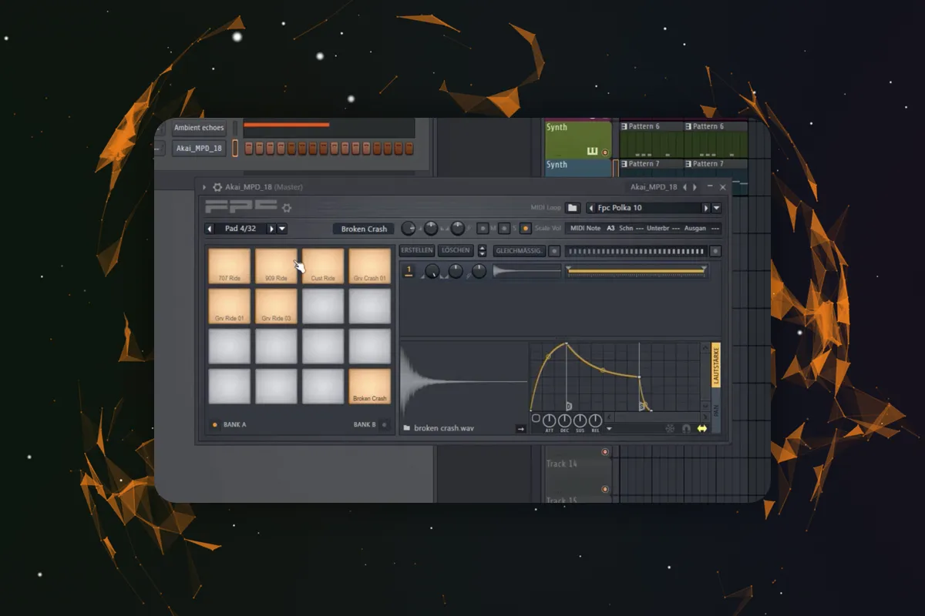Viewport: 925px width, 616px height.
Task: Click layer number 1 indicator
Action: coord(409,271)
